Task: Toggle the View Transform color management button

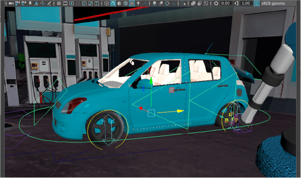Action: click(257, 3)
